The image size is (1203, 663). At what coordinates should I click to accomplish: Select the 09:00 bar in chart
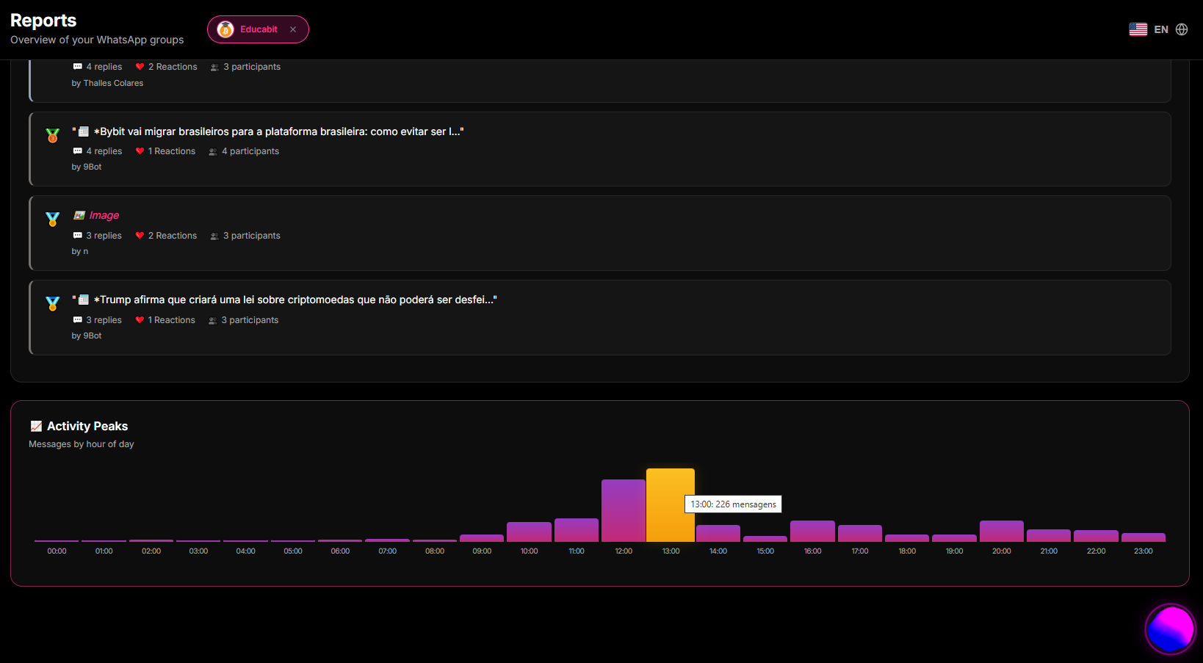(482, 538)
